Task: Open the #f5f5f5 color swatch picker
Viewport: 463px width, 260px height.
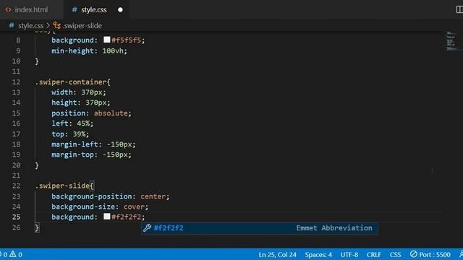Action: click(107, 40)
